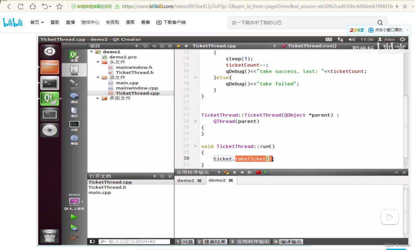Open the Terminal from Ubuntu launcher
The width and height of the screenshot is (415, 250).
[x=49, y=83]
